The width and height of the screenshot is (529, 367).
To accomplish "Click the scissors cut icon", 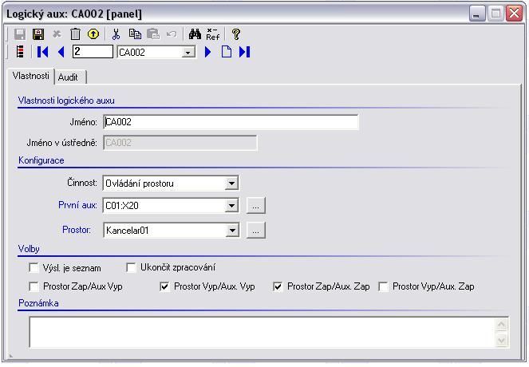I will tap(116, 34).
